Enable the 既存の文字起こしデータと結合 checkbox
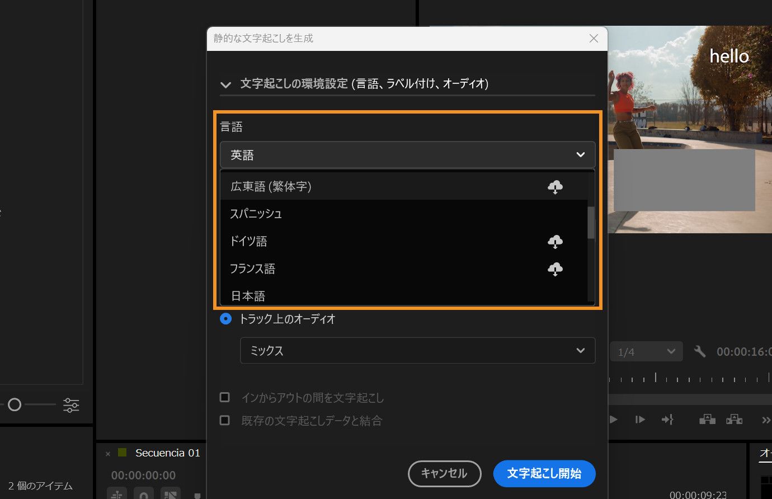Viewport: 772px width, 499px height. point(225,420)
